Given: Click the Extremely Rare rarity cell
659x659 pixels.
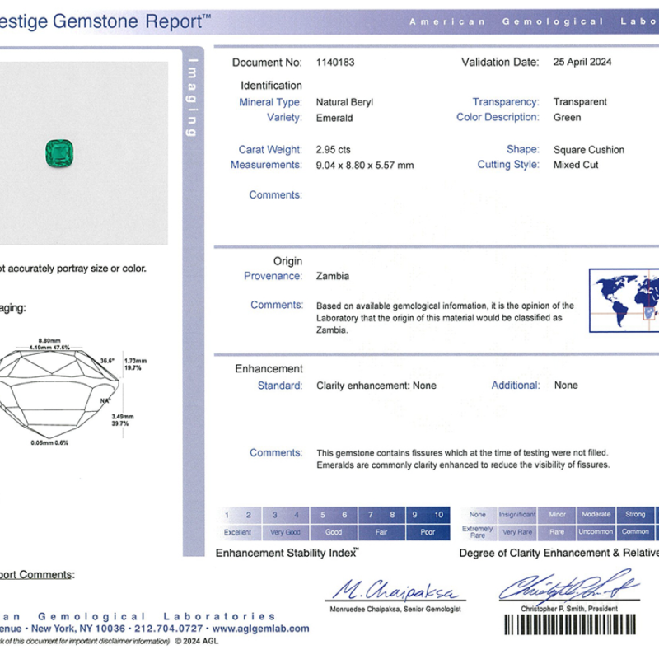Looking at the screenshot, I should (478, 532).
